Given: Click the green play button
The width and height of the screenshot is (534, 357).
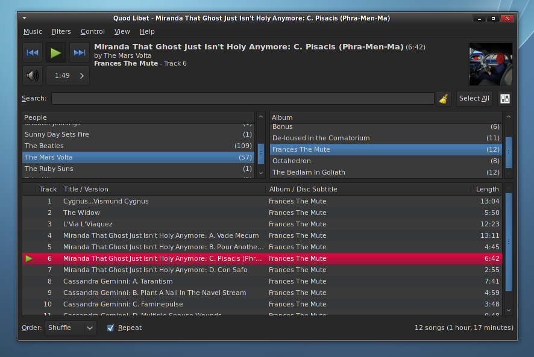Looking at the screenshot, I should click(56, 52).
